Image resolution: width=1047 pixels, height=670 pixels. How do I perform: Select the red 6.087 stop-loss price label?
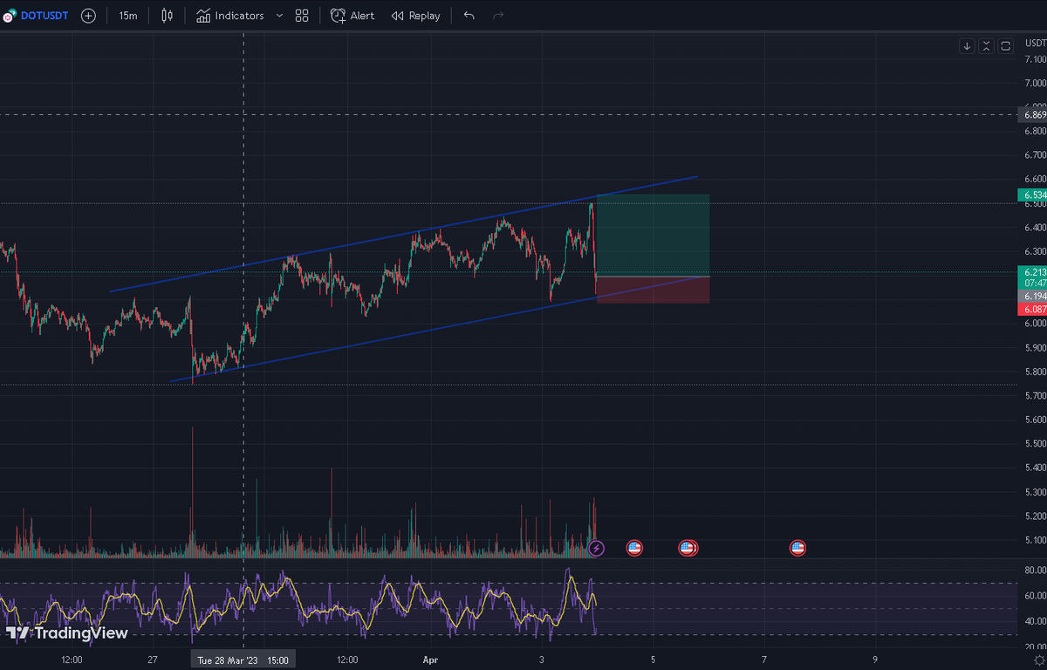point(1033,309)
